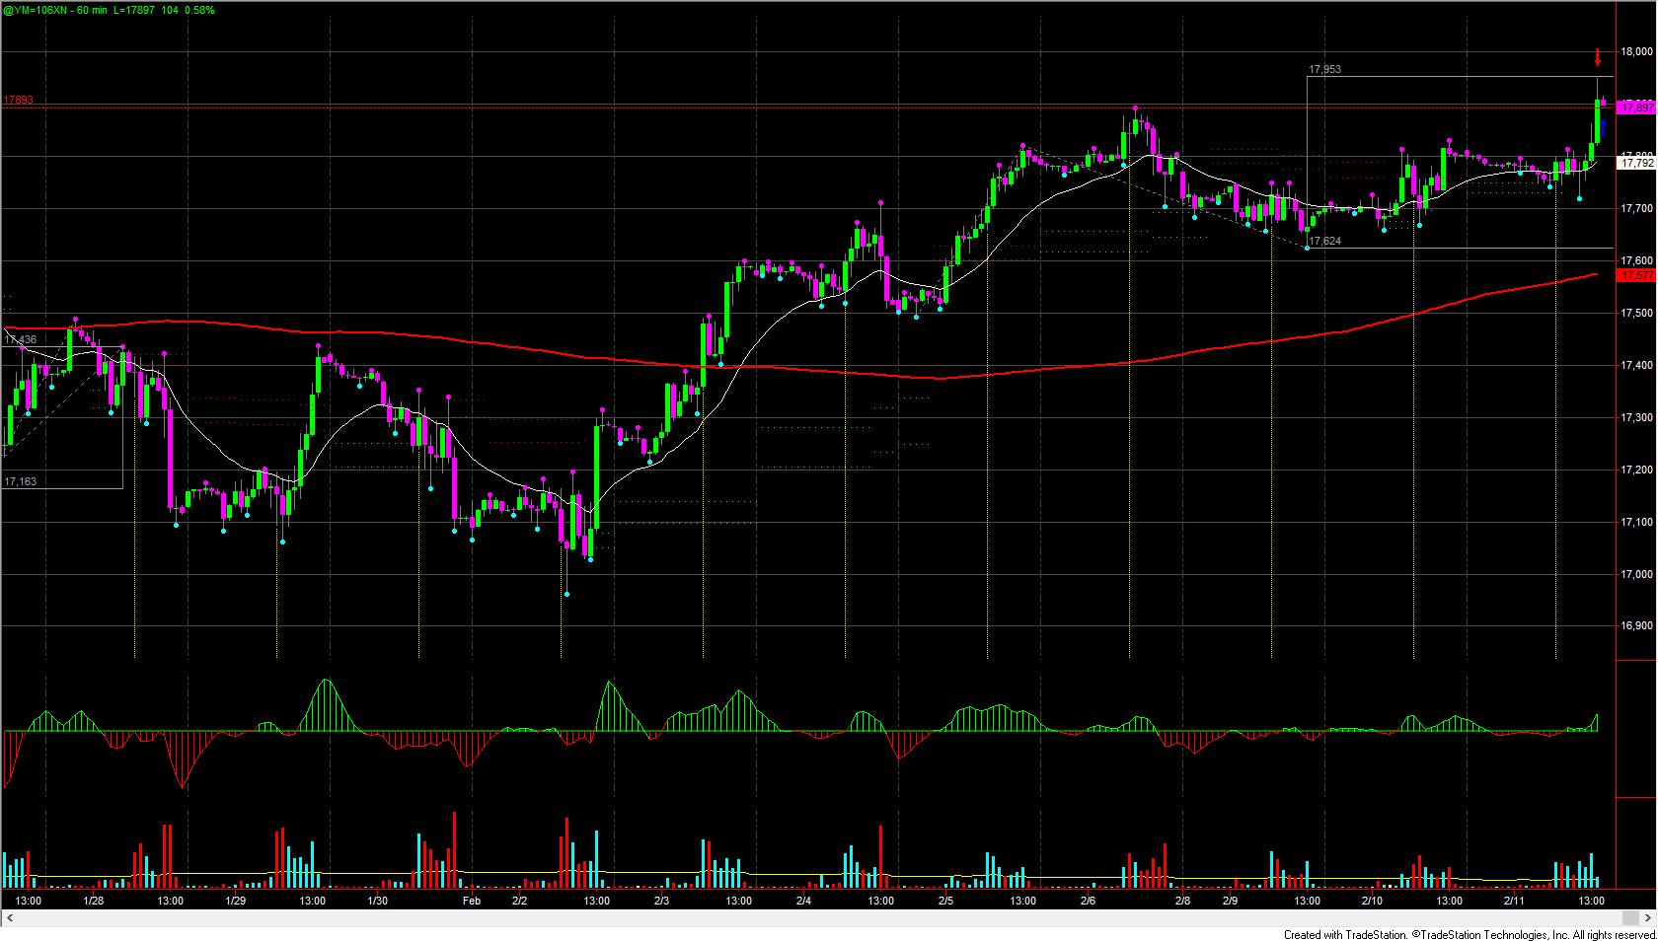1658x941 pixels.
Task: Click the 2/11 date label
Action: tap(1514, 901)
